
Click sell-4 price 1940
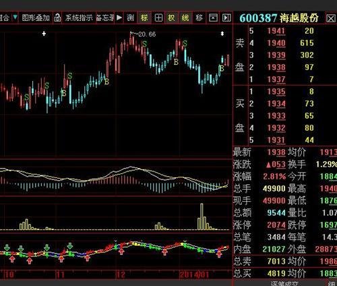tap(276, 43)
